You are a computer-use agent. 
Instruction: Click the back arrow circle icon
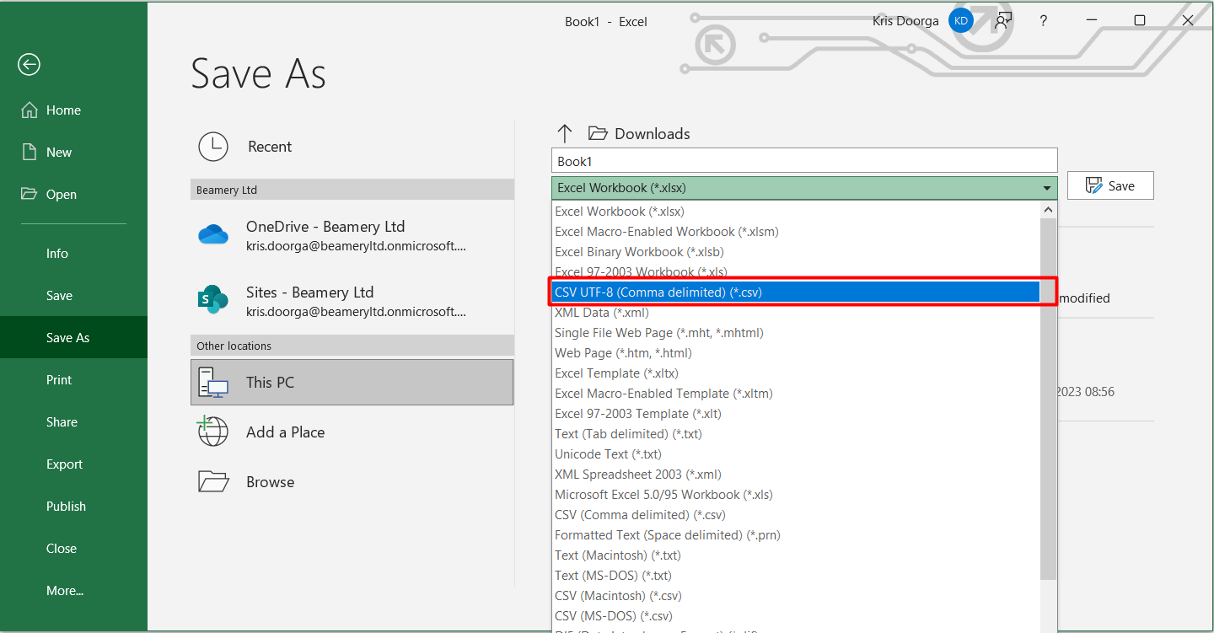29,65
